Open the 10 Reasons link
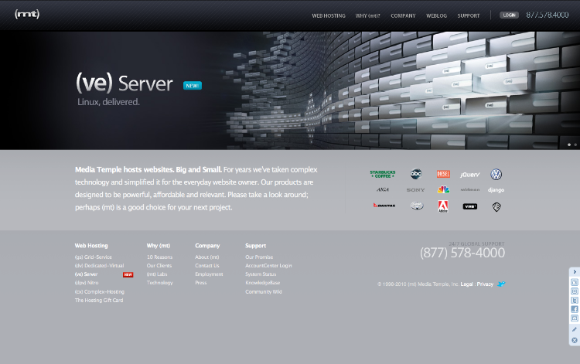The height and width of the screenshot is (364, 580). (159, 257)
